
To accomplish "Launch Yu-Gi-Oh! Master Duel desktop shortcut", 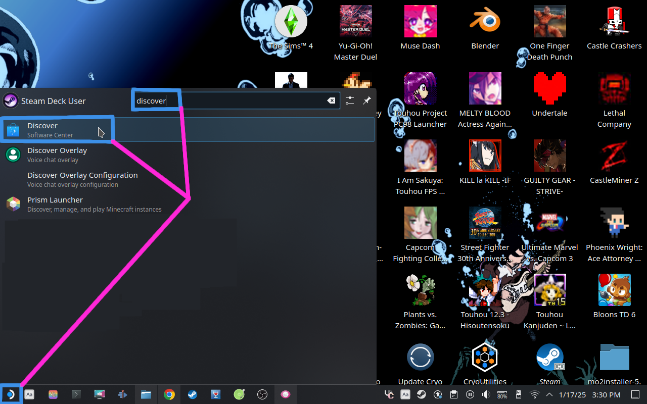I will click(x=356, y=33).
